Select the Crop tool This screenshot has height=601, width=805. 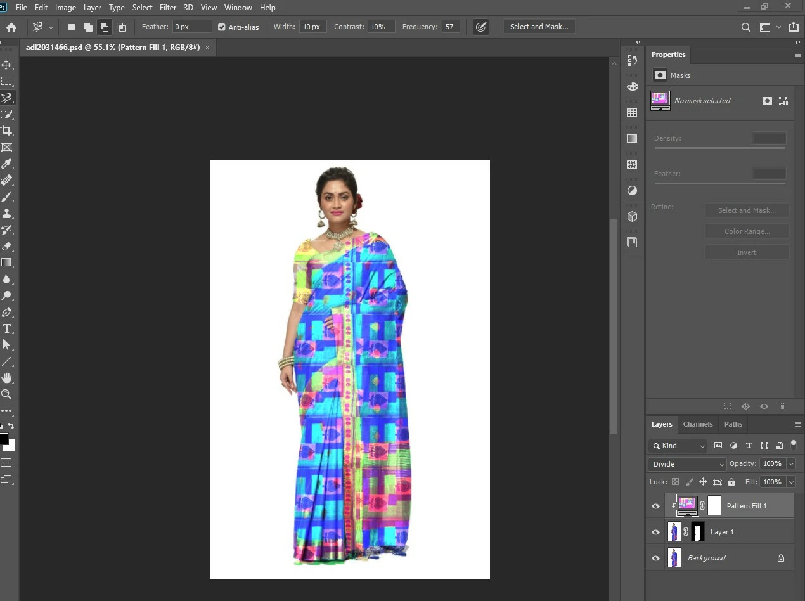[x=6, y=131]
